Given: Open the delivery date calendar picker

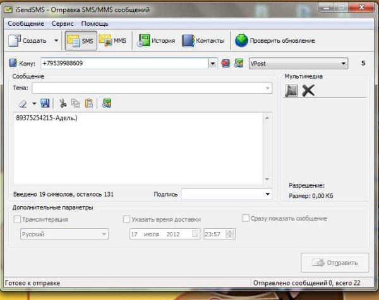Looking at the screenshot, I should [195, 234].
